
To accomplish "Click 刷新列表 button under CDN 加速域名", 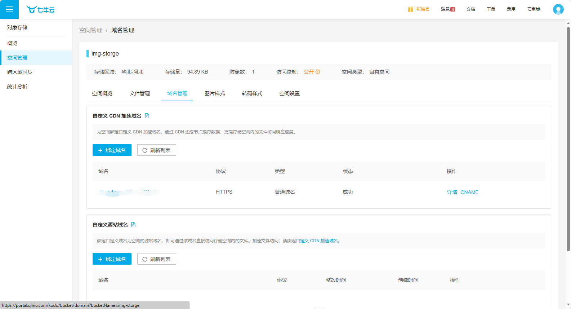I will [x=157, y=150].
